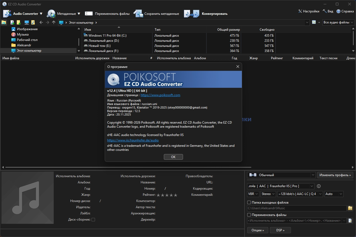Click the encoder info circle icon
Image resolution: width=356 pixels, height=237 pixels.
(319, 186)
